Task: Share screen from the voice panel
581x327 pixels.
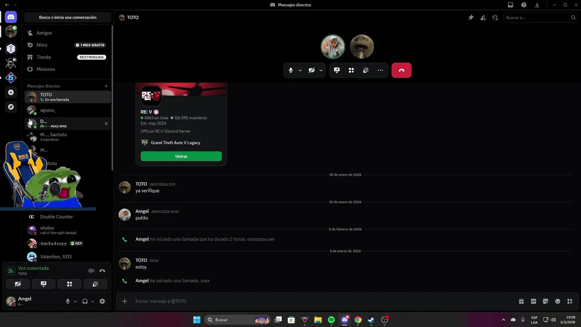Action: pos(44,284)
